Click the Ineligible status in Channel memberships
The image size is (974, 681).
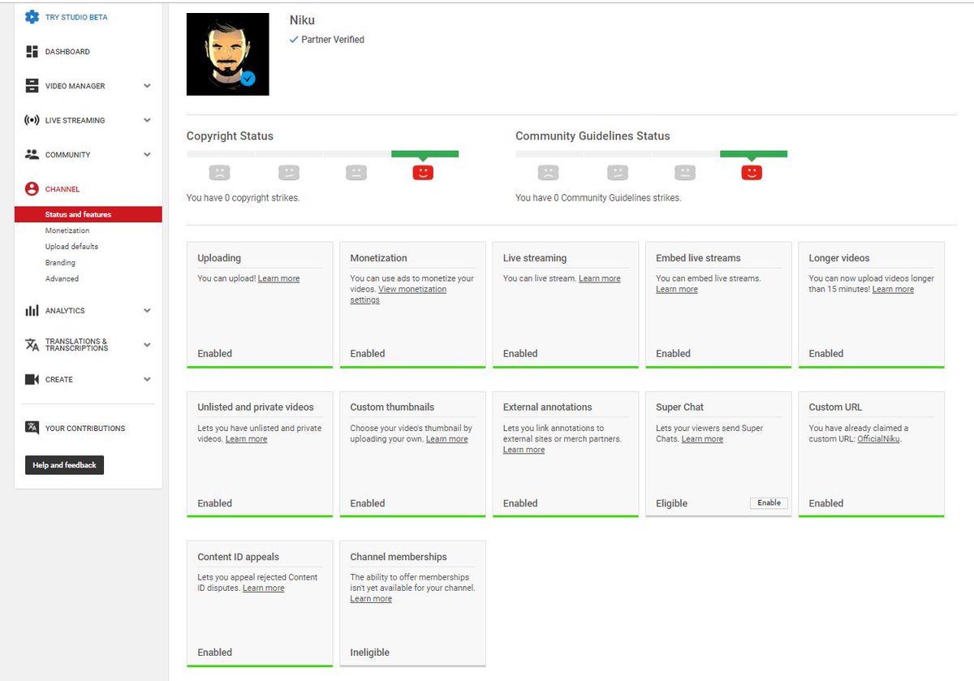369,653
